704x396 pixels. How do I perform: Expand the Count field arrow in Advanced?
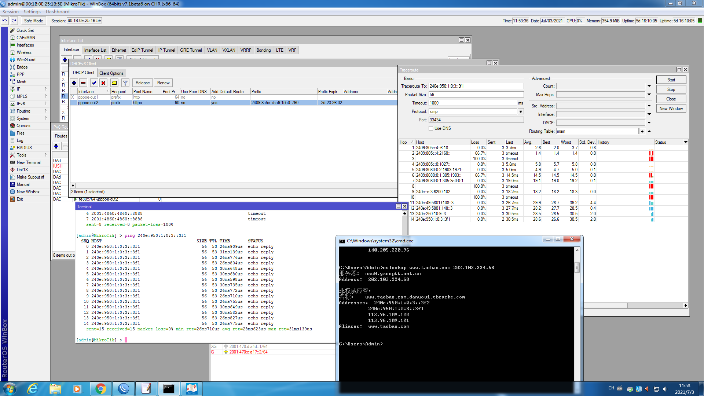(649, 86)
